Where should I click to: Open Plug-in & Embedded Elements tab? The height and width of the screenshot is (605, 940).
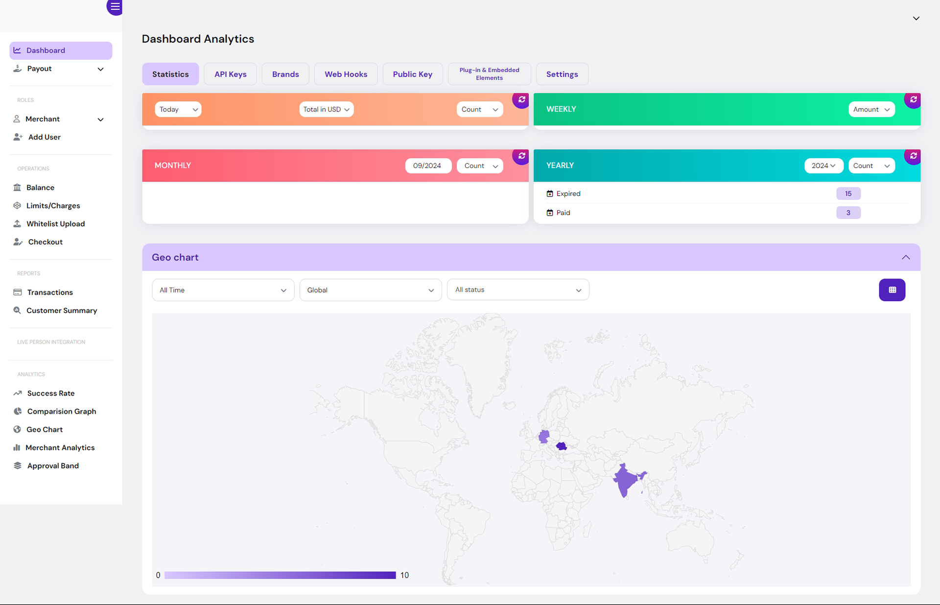pyautogui.click(x=490, y=74)
